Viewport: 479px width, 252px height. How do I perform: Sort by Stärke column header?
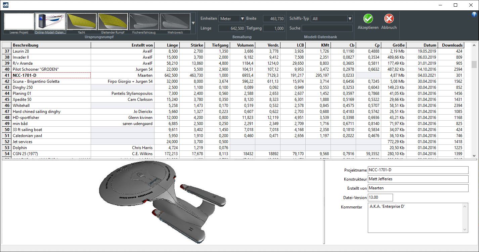[x=192, y=45]
